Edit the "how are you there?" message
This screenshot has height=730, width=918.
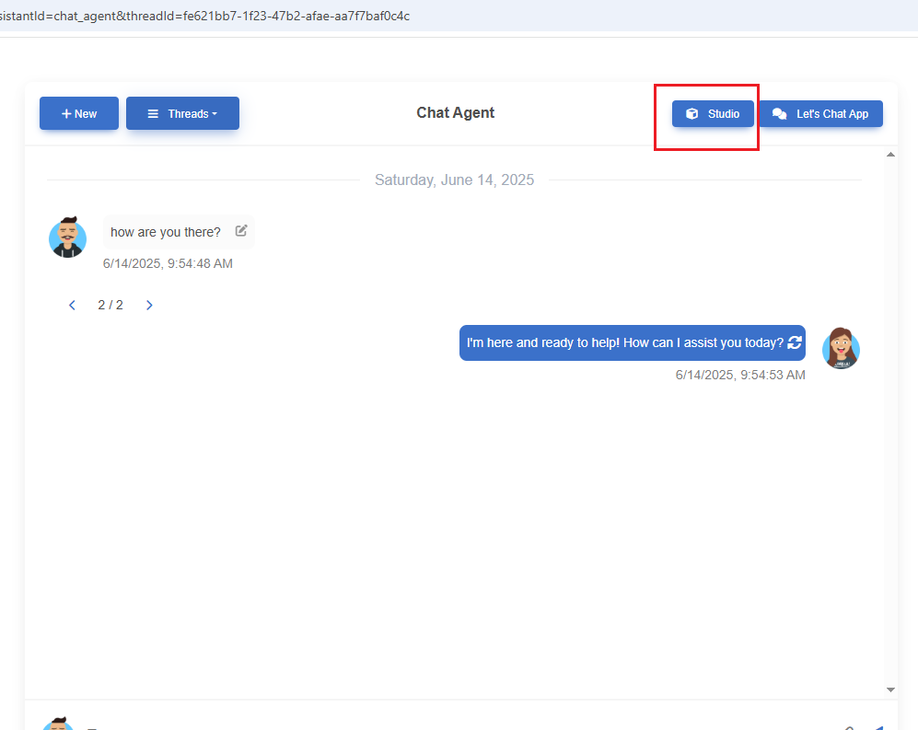[241, 231]
